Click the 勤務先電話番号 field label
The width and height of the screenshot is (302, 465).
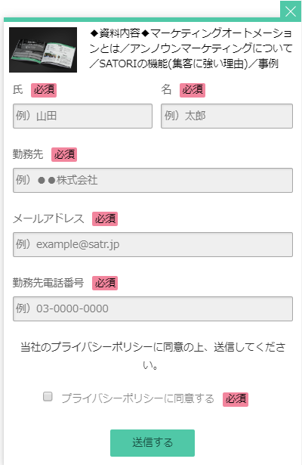[x=48, y=283]
